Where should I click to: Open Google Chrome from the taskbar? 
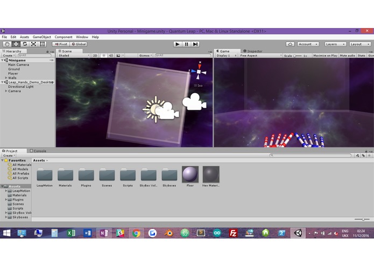(x=136, y=233)
